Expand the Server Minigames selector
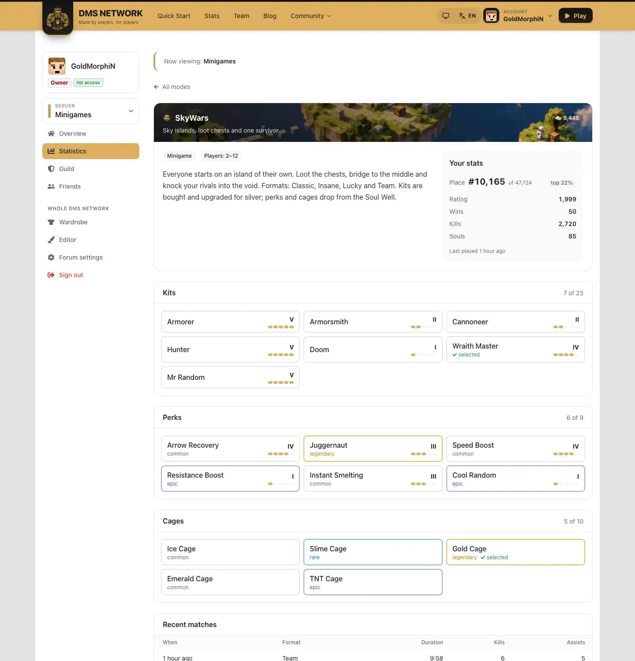This screenshot has width=635, height=661. [x=91, y=111]
